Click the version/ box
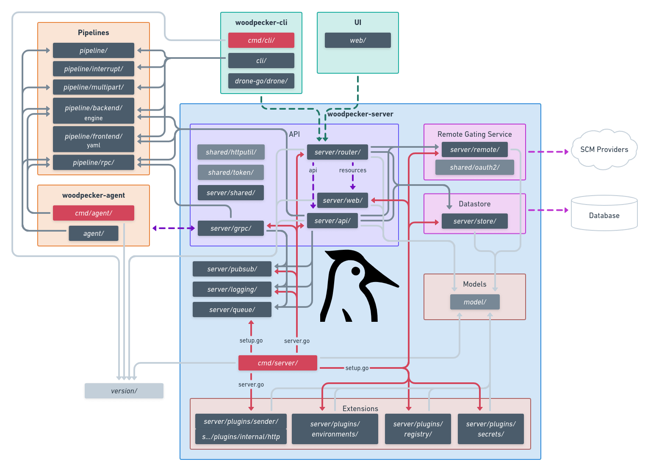The image size is (648, 470). (x=124, y=391)
